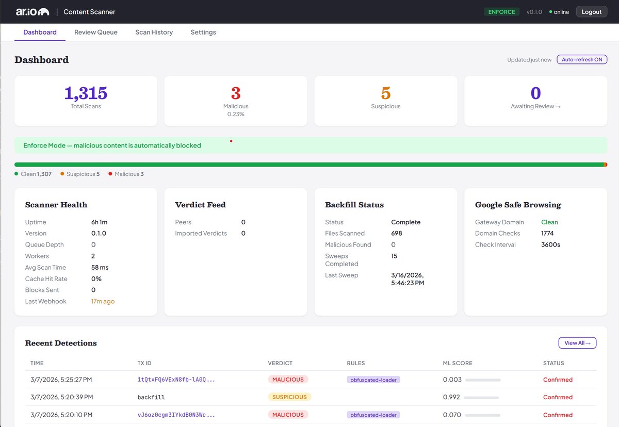Screen dimensions: 619x427
Task: Click the ML SCORE column header
Action: point(458,363)
